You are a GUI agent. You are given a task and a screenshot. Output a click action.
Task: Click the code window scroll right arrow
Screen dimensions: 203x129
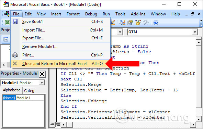coord(193,125)
